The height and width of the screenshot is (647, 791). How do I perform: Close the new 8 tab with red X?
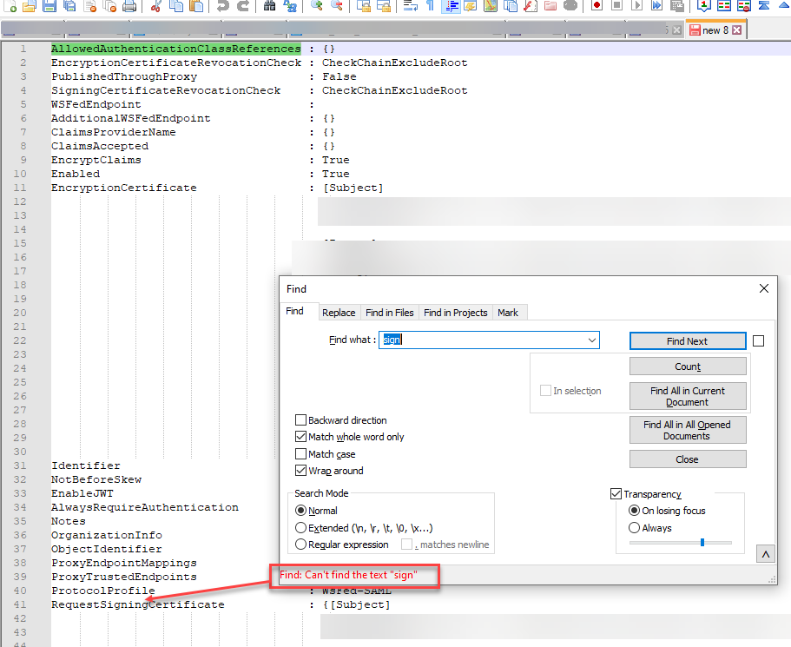[x=736, y=30]
